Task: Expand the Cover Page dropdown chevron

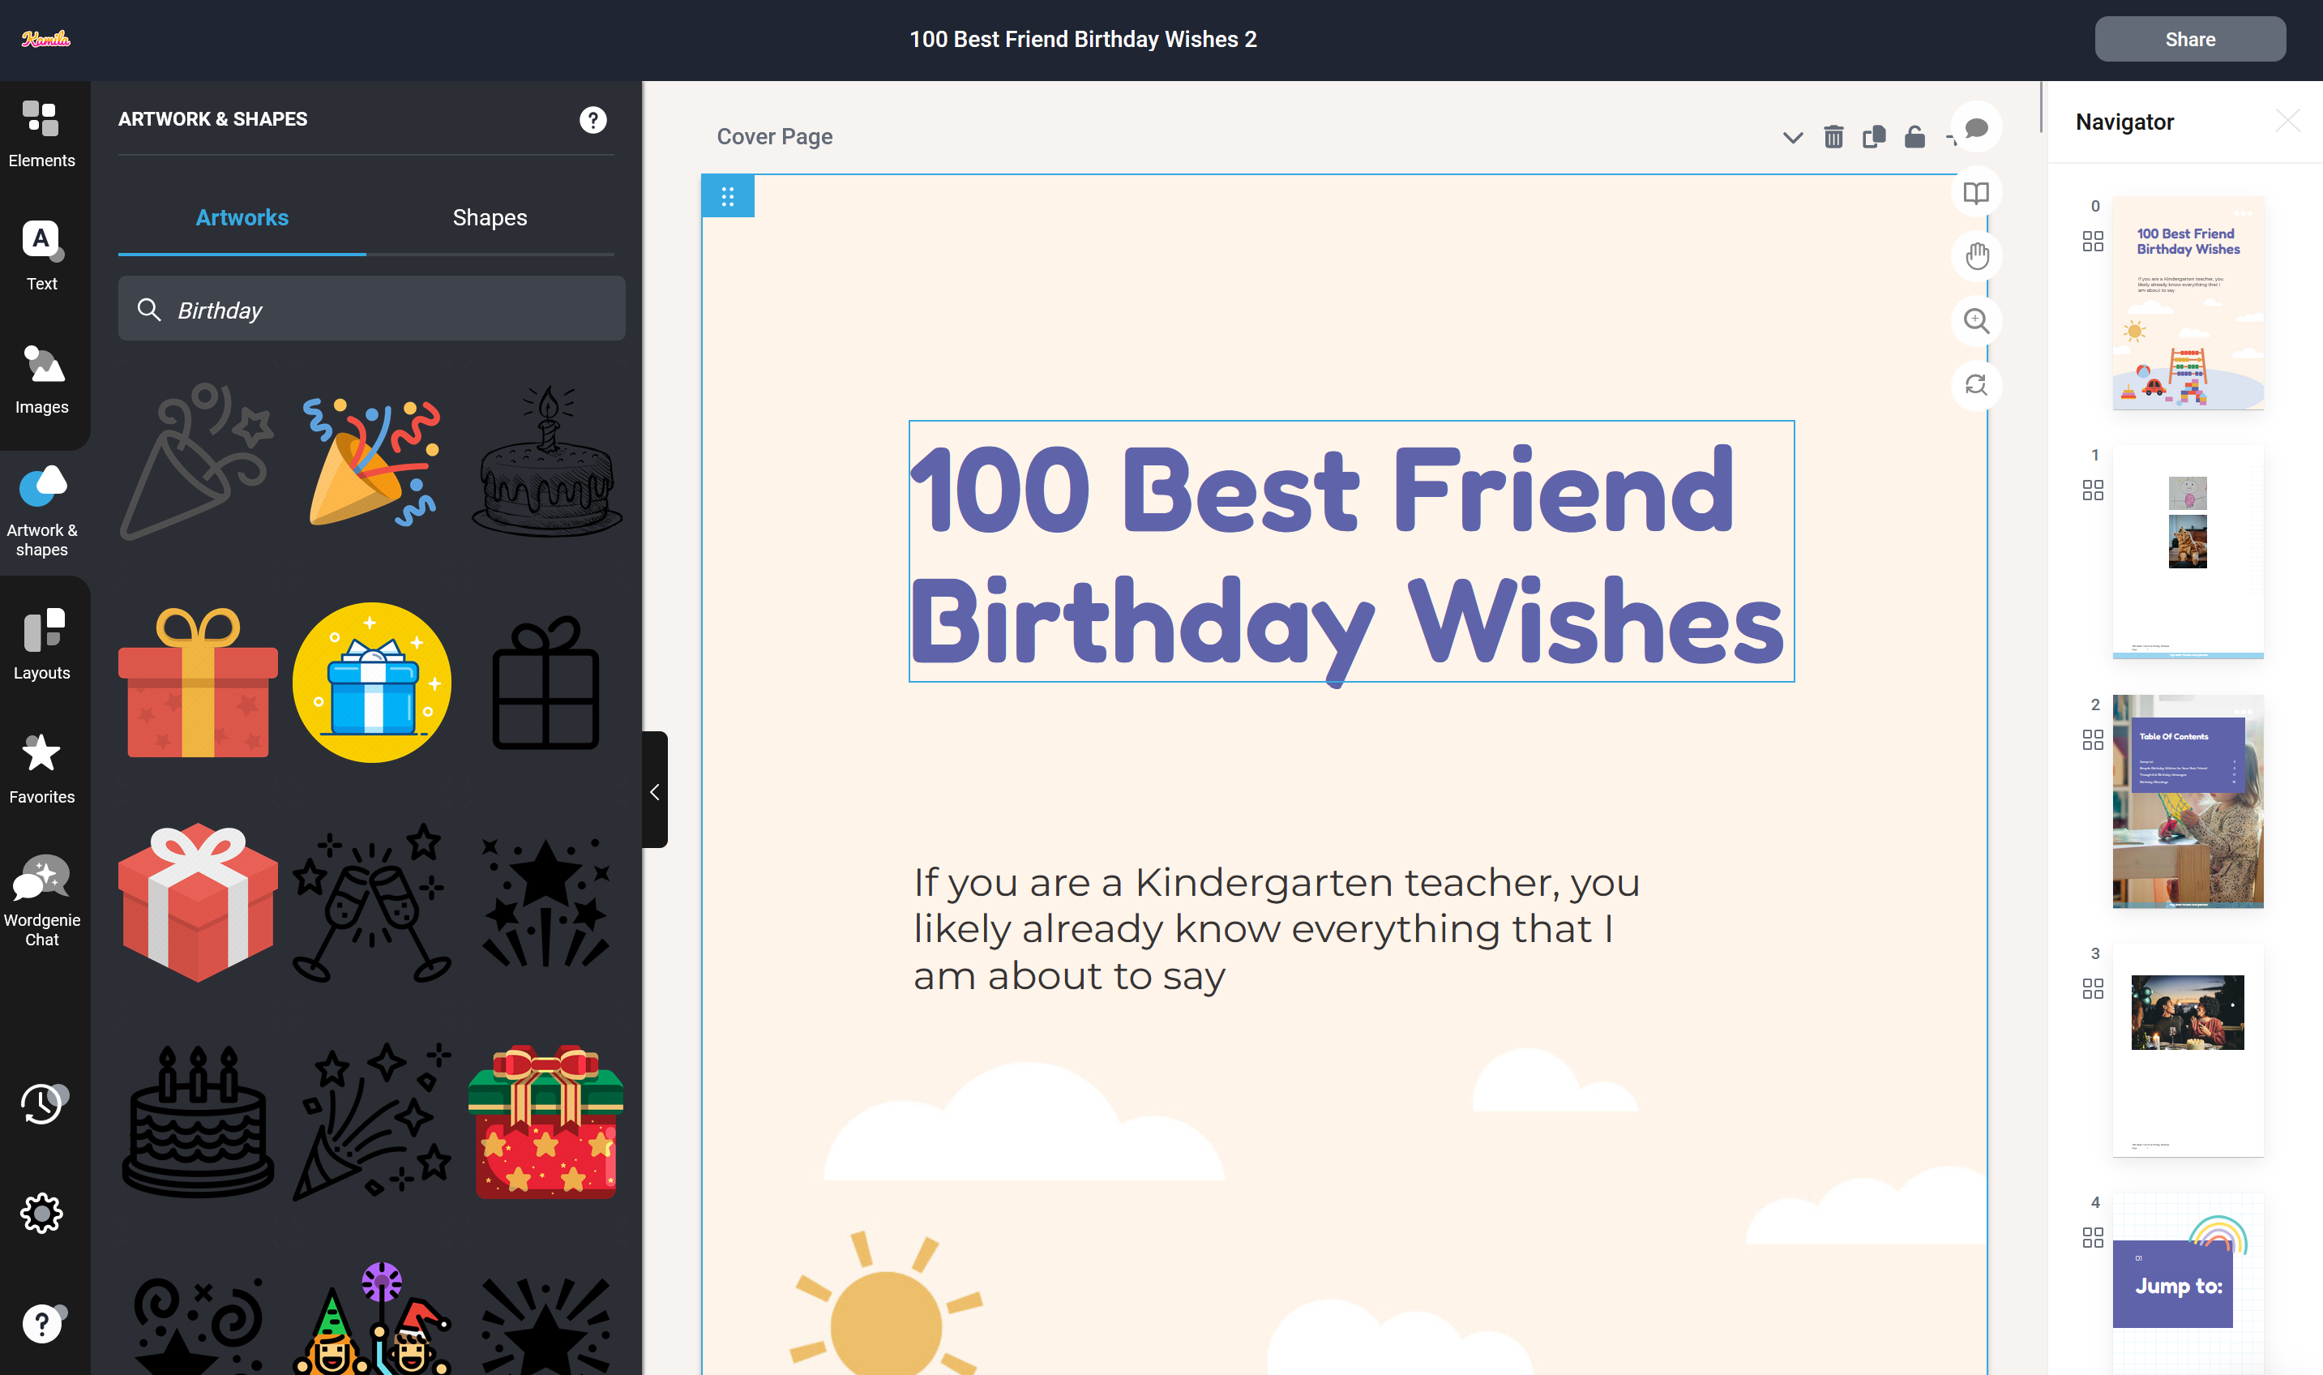Action: [1792, 138]
